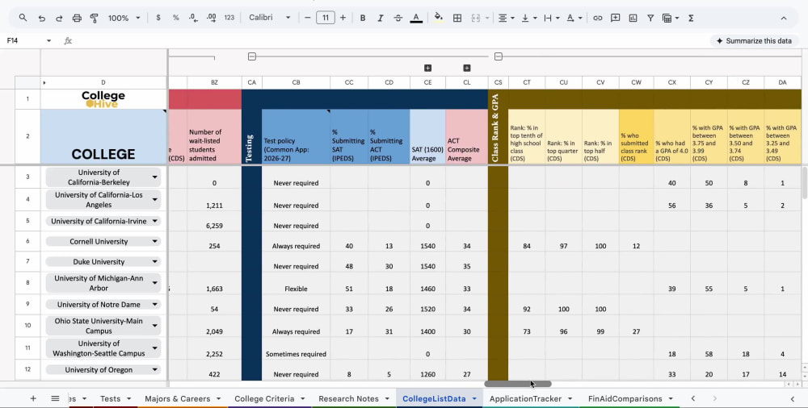Insert a chart
This screenshot has width=808, height=408.
click(633, 18)
